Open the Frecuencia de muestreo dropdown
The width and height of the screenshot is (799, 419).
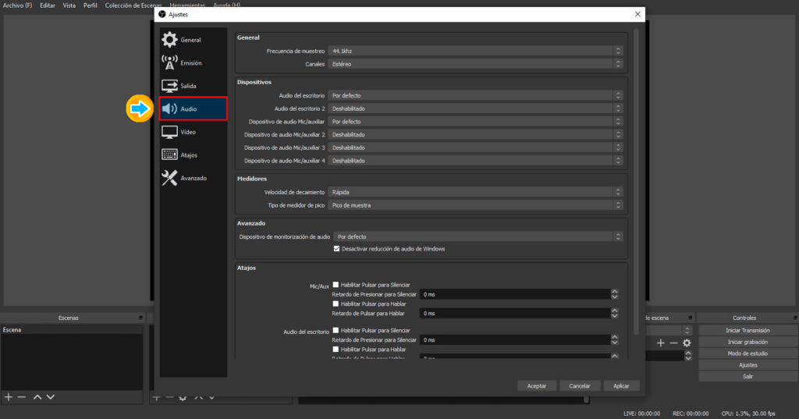click(x=474, y=51)
